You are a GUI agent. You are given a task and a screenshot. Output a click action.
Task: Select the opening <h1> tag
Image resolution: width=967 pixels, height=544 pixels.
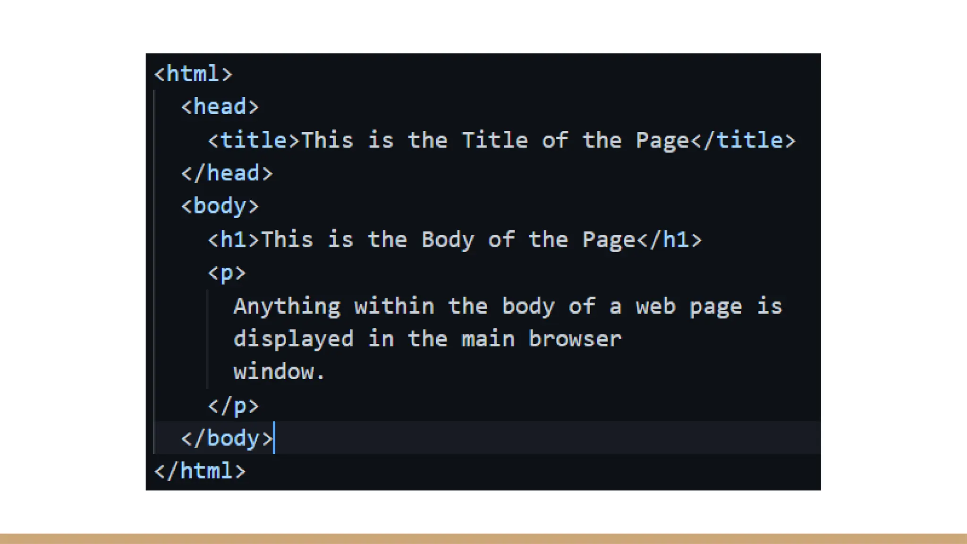point(234,240)
